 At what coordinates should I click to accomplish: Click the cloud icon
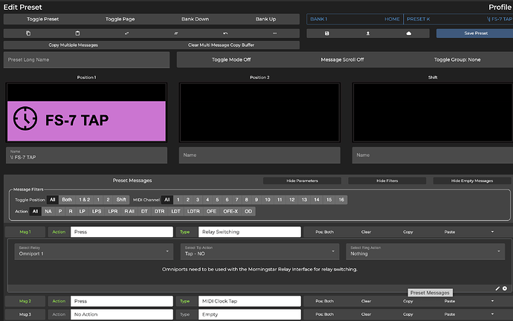[408, 33]
